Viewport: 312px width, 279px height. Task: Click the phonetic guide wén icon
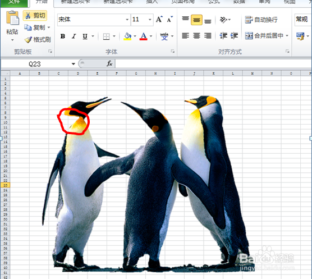click(x=164, y=36)
